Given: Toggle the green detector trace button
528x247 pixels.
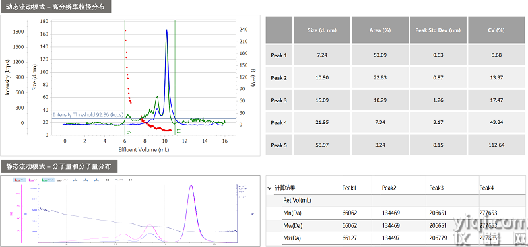Looking at the screenshot, I should [x=48, y=180].
